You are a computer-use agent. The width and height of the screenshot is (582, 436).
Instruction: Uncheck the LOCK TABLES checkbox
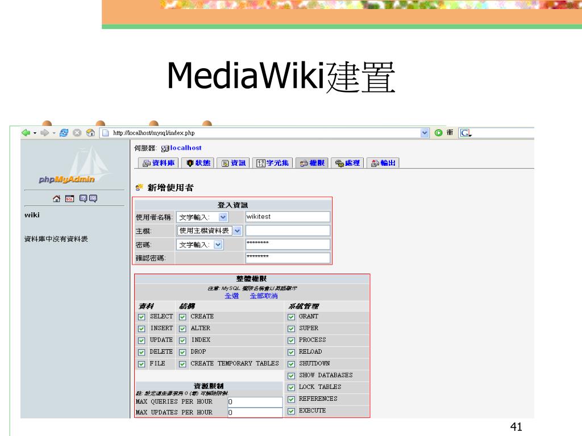click(292, 388)
